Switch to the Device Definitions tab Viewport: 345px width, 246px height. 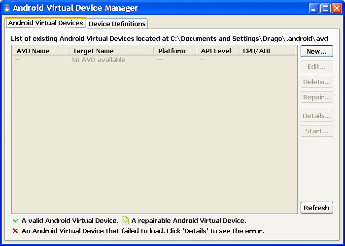pyautogui.click(x=117, y=24)
